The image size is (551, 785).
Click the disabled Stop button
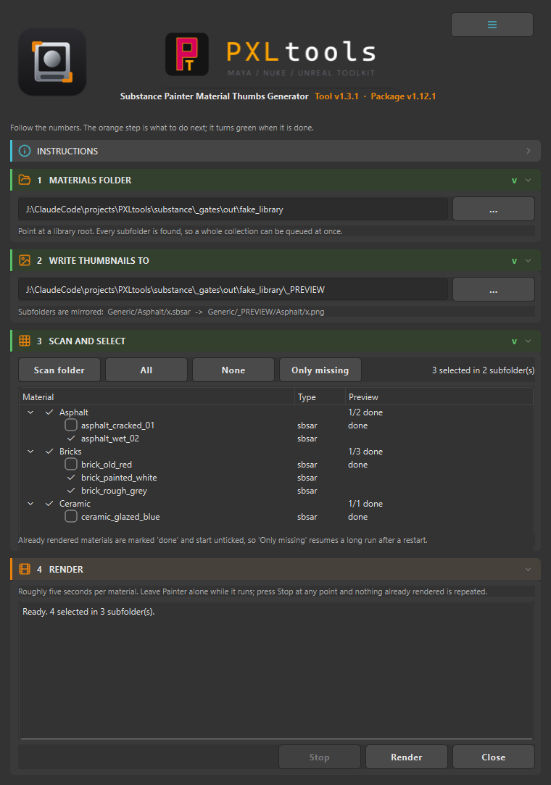[x=320, y=757]
